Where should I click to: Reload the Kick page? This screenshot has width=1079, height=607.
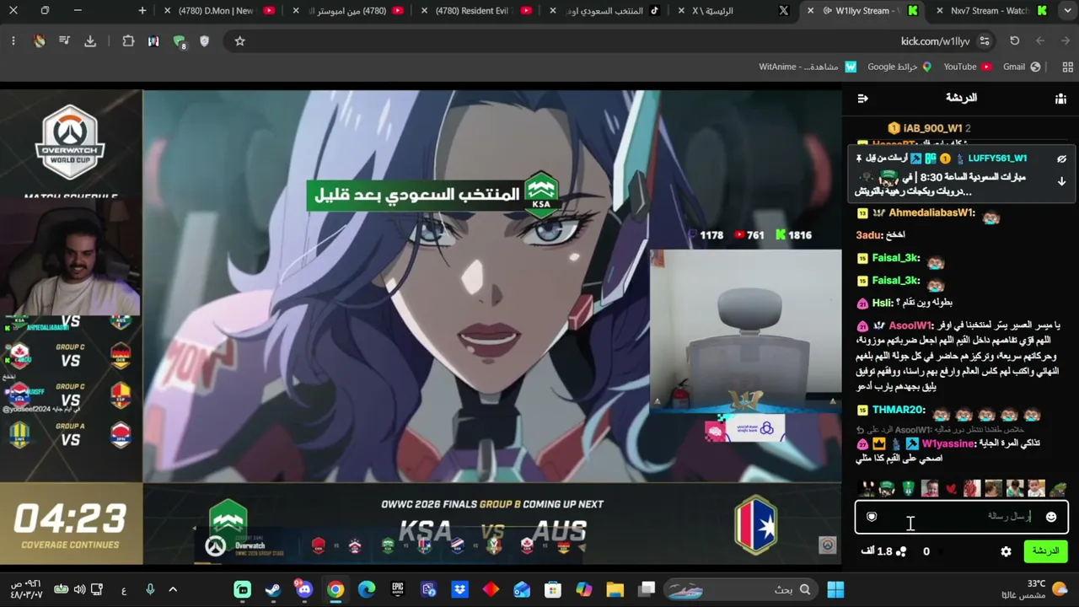[x=1014, y=40]
